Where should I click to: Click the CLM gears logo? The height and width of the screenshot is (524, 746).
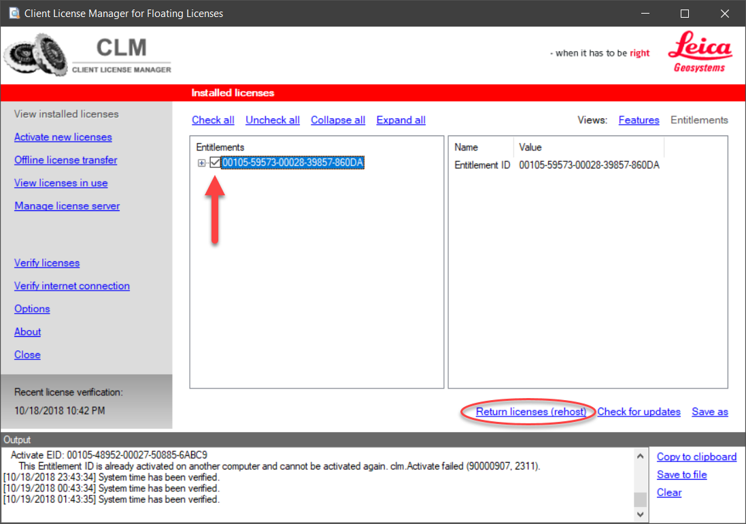pos(35,54)
